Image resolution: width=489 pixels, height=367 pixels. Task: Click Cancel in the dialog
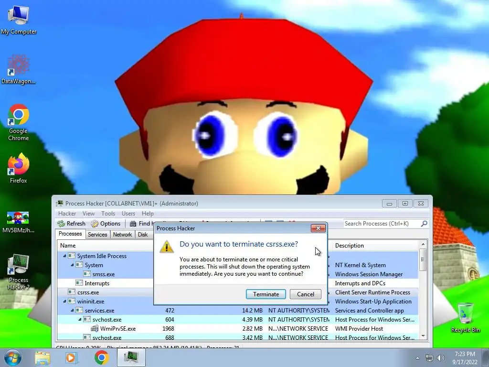305,294
